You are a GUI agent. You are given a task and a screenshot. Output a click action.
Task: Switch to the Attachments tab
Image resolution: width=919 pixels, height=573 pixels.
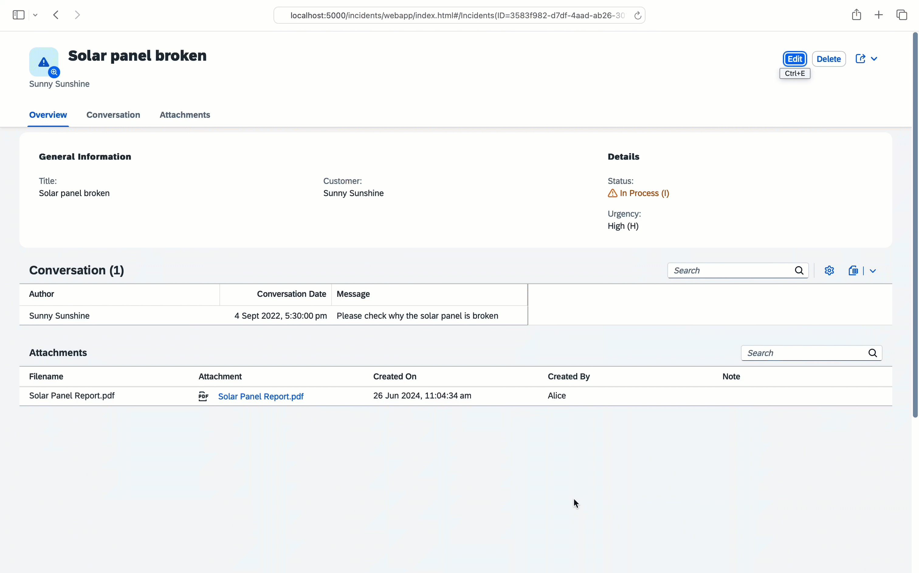coord(185,115)
